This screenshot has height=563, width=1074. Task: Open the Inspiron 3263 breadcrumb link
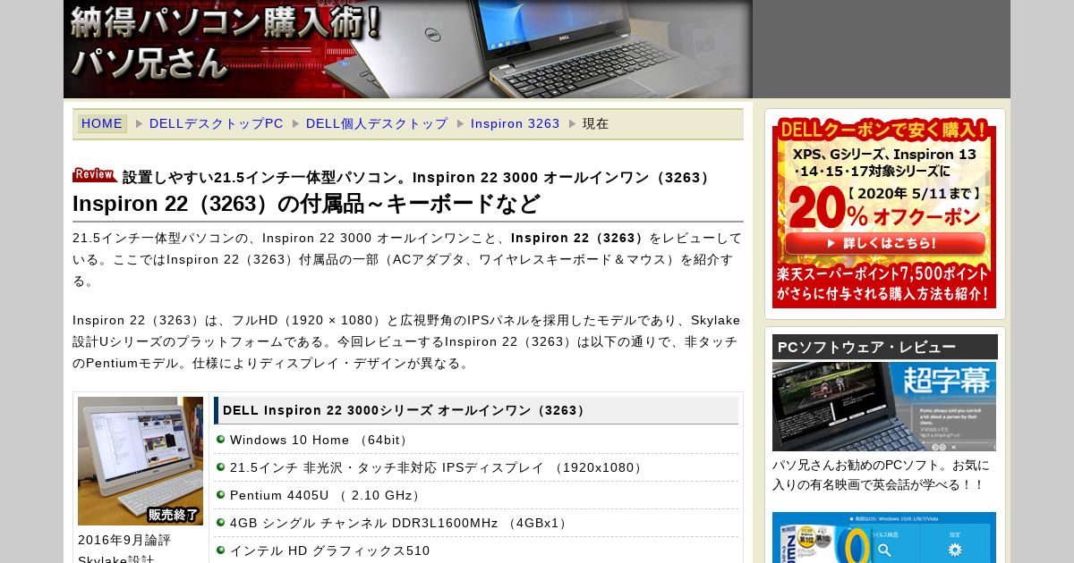[516, 123]
